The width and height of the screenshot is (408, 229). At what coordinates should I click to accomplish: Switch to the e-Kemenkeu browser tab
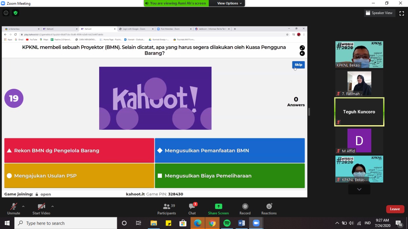(x=22, y=29)
